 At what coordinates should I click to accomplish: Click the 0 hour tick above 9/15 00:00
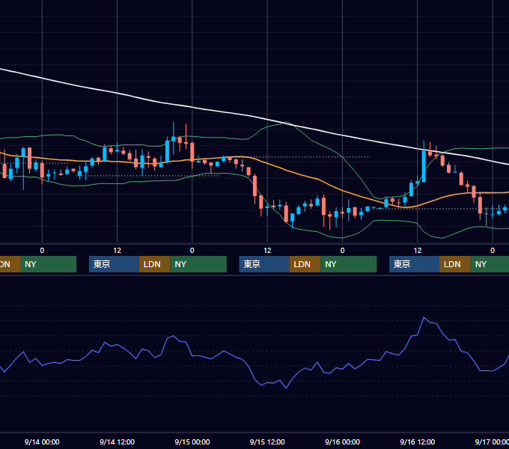(192, 251)
